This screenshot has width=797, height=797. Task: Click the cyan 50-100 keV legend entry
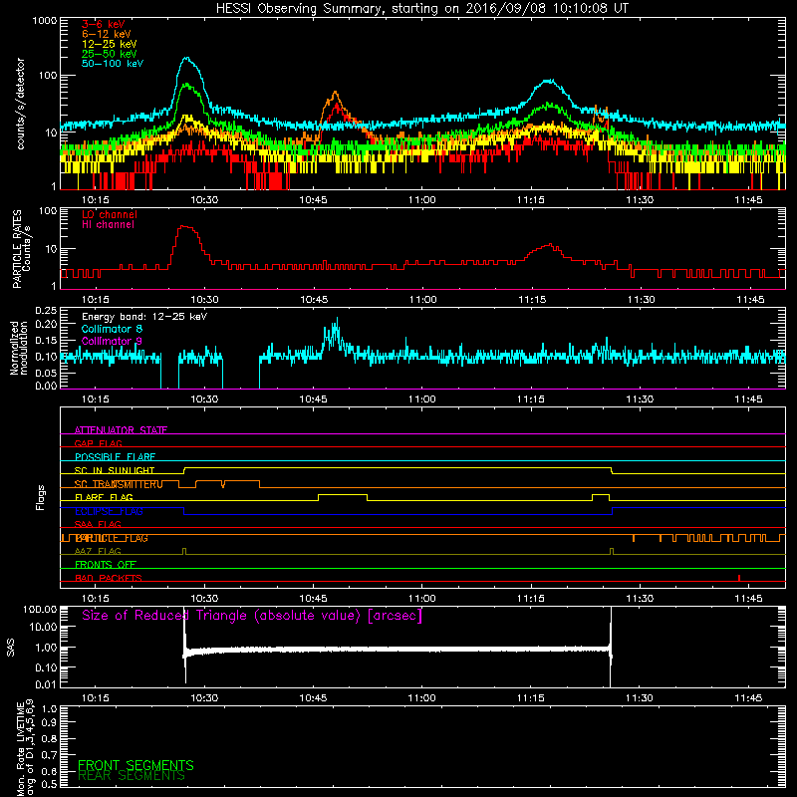point(113,64)
